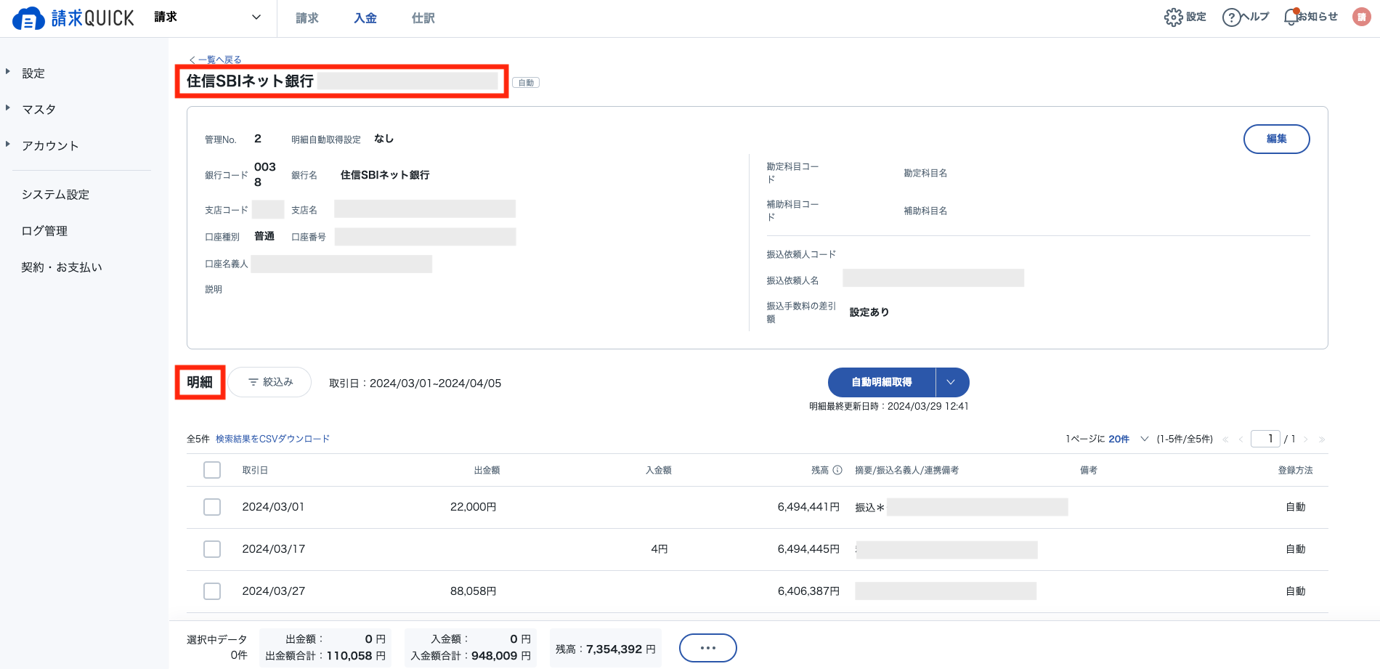Click the 摘要/振込名義人/連携備考 column header
The image size is (1380, 669).
[x=906, y=470]
